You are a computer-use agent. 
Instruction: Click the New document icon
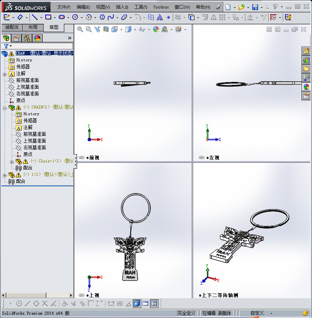[228, 7]
